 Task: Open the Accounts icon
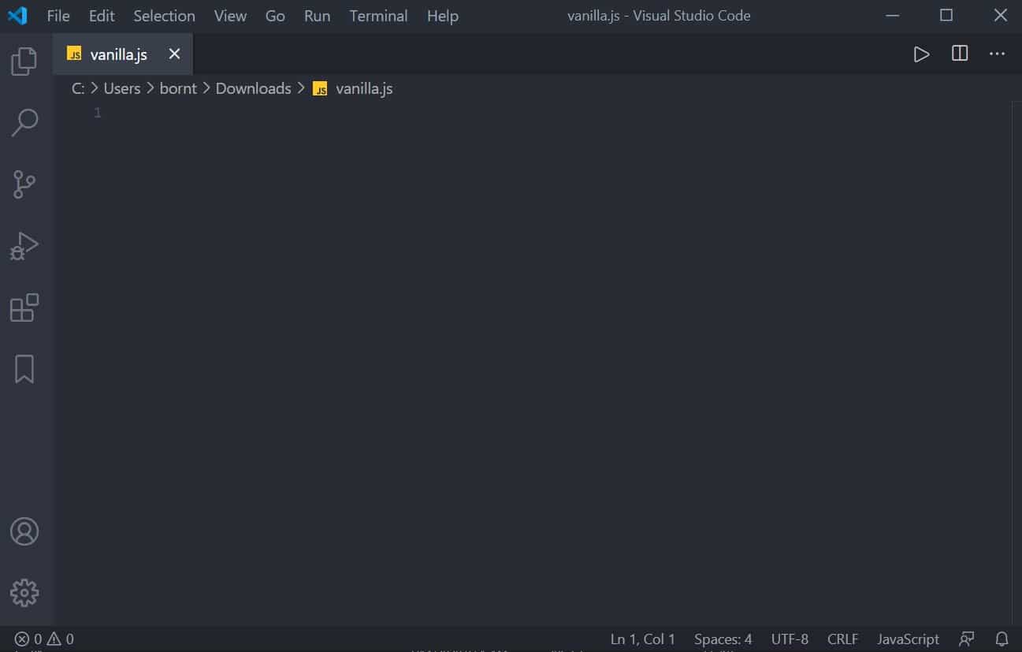(x=24, y=531)
